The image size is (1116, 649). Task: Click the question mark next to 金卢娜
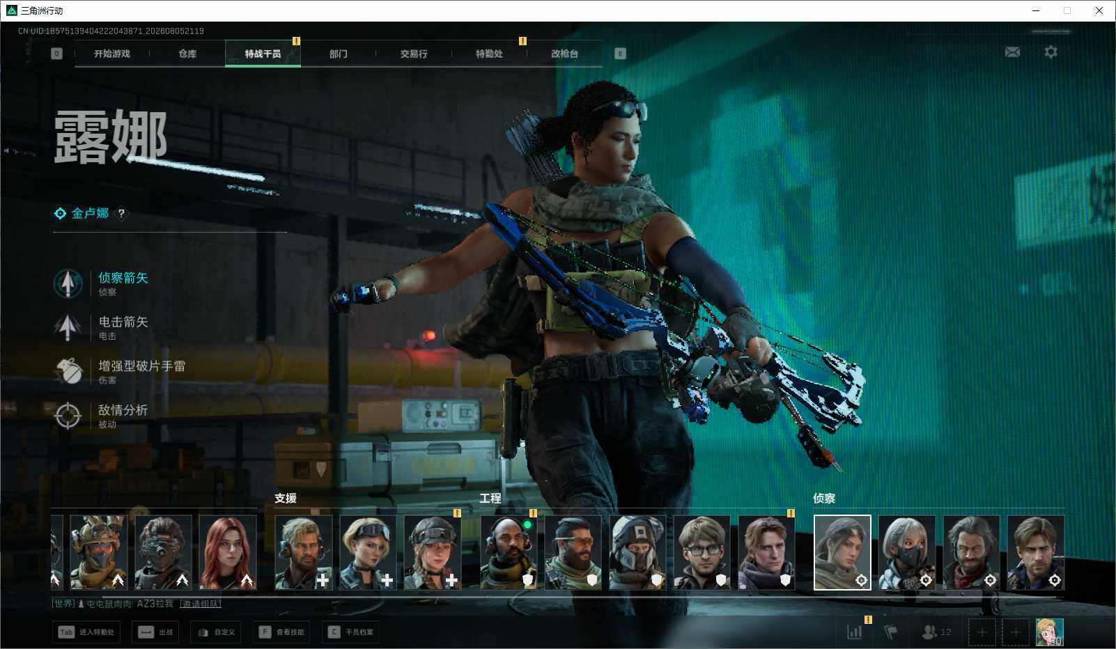click(x=121, y=214)
